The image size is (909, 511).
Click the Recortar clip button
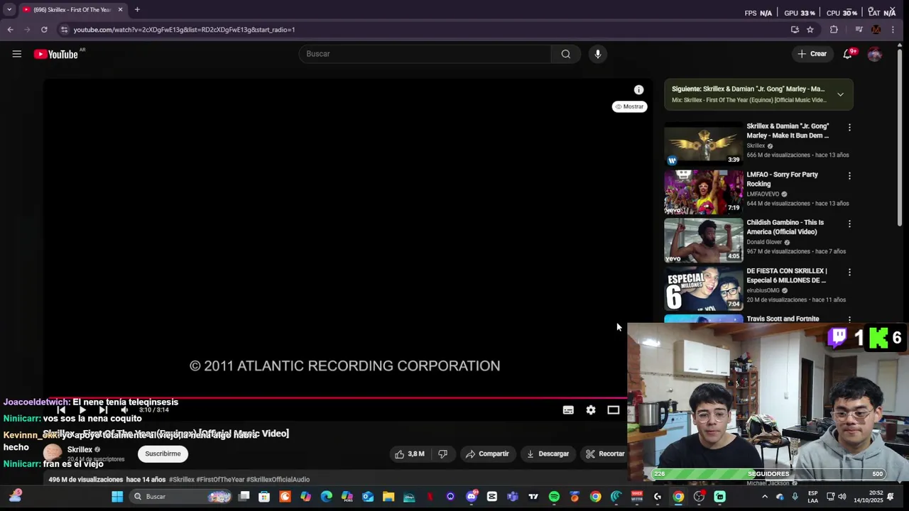(604, 454)
